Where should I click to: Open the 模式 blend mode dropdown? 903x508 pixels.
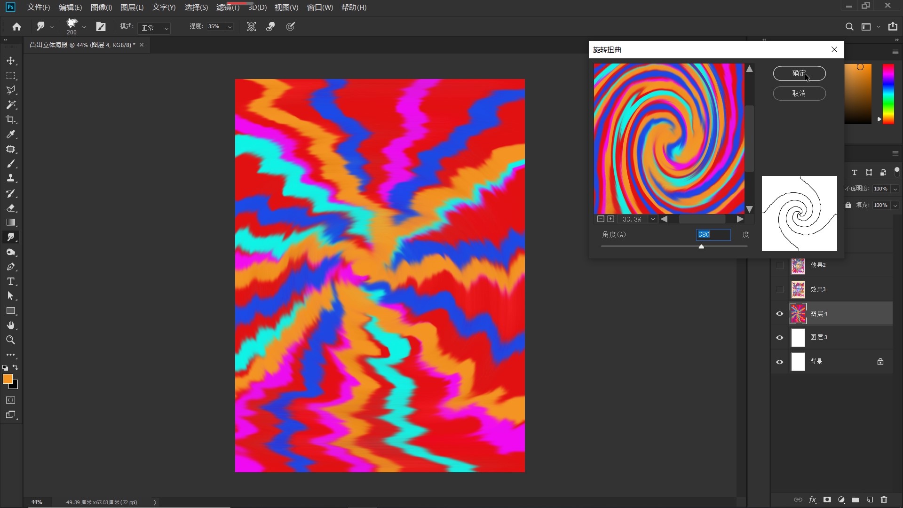click(155, 28)
